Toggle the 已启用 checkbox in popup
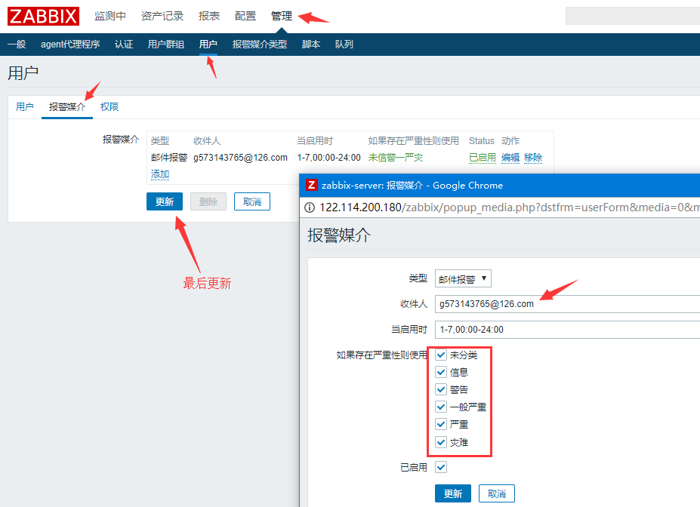The image size is (700, 507). point(441,467)
